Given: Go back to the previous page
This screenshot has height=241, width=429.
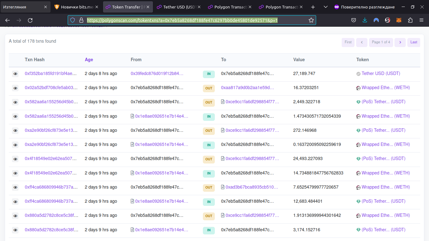Looking at the screenshot, I should point(8,20).
